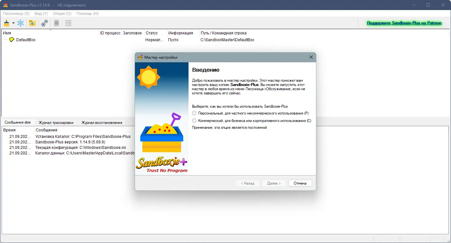Image resolution: width=451 pixels, height=243 pixels.
Task: Switch to the Журнал трассировки tab
Action: point(56,123)
